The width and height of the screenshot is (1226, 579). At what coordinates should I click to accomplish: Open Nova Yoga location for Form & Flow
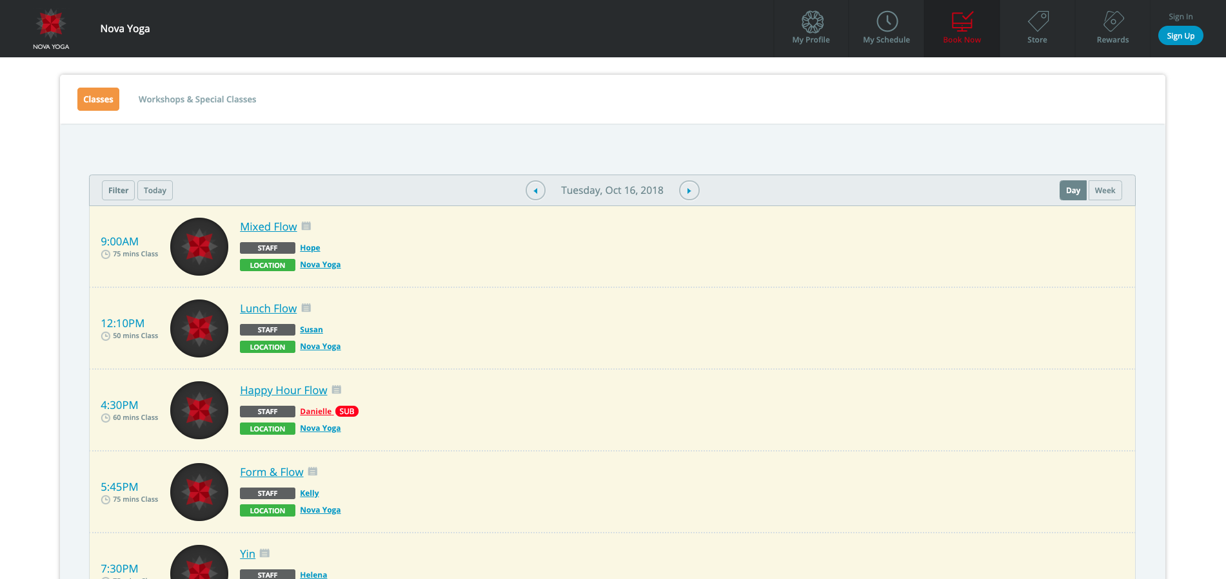pyautogui.click(x=320, y=510)
